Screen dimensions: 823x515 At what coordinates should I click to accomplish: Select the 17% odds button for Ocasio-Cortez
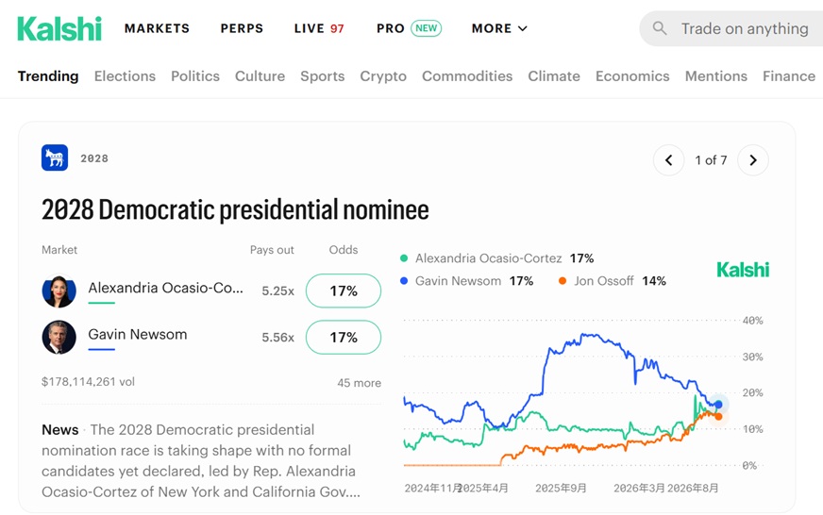coord(344,291)
